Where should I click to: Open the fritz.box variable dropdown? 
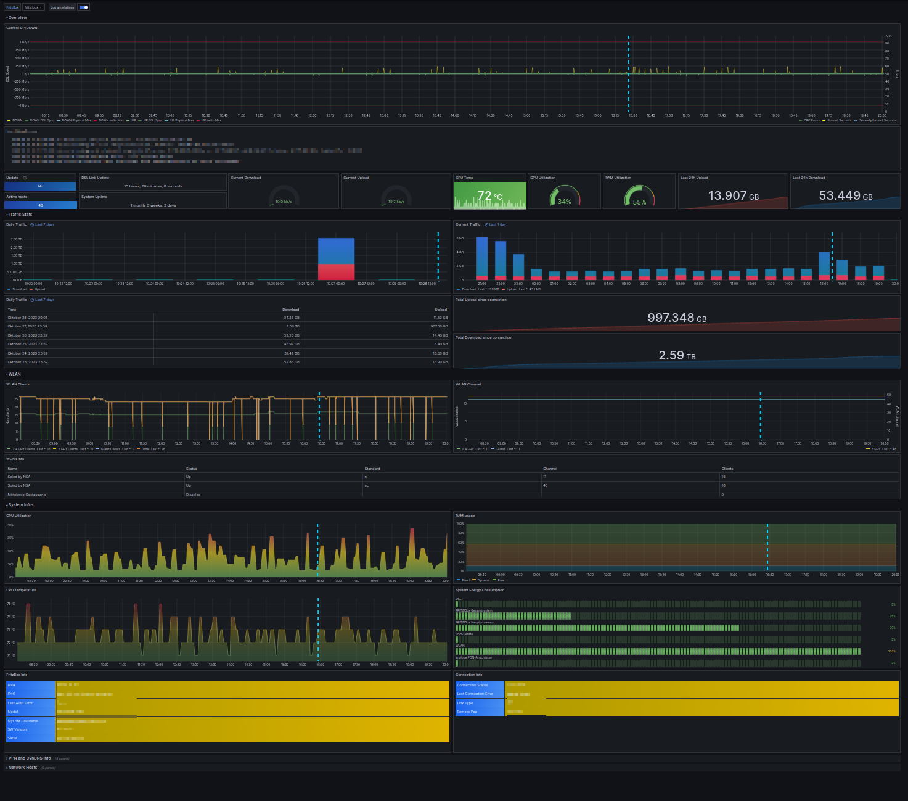[x=33, y=7]
